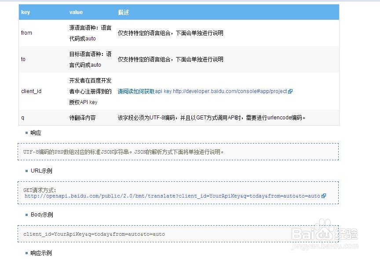The height and width of the screenshot is (259, 380).
Task: Open the openapi.baidu.com translate example URL
Action: coord(172,196)
